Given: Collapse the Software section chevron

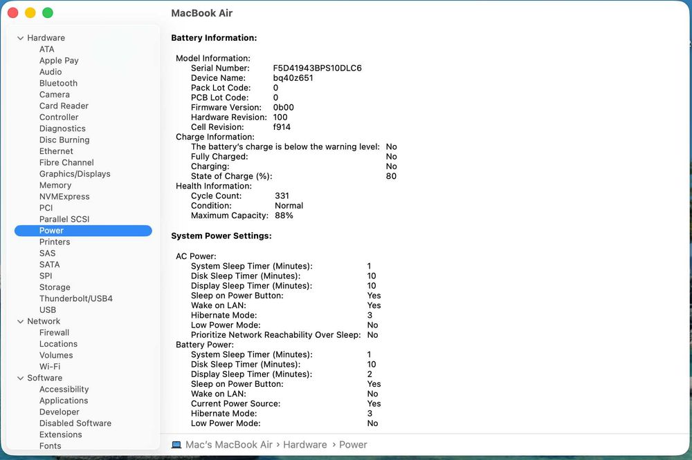Looking at the screenshot, I should [x=20, y=378].
